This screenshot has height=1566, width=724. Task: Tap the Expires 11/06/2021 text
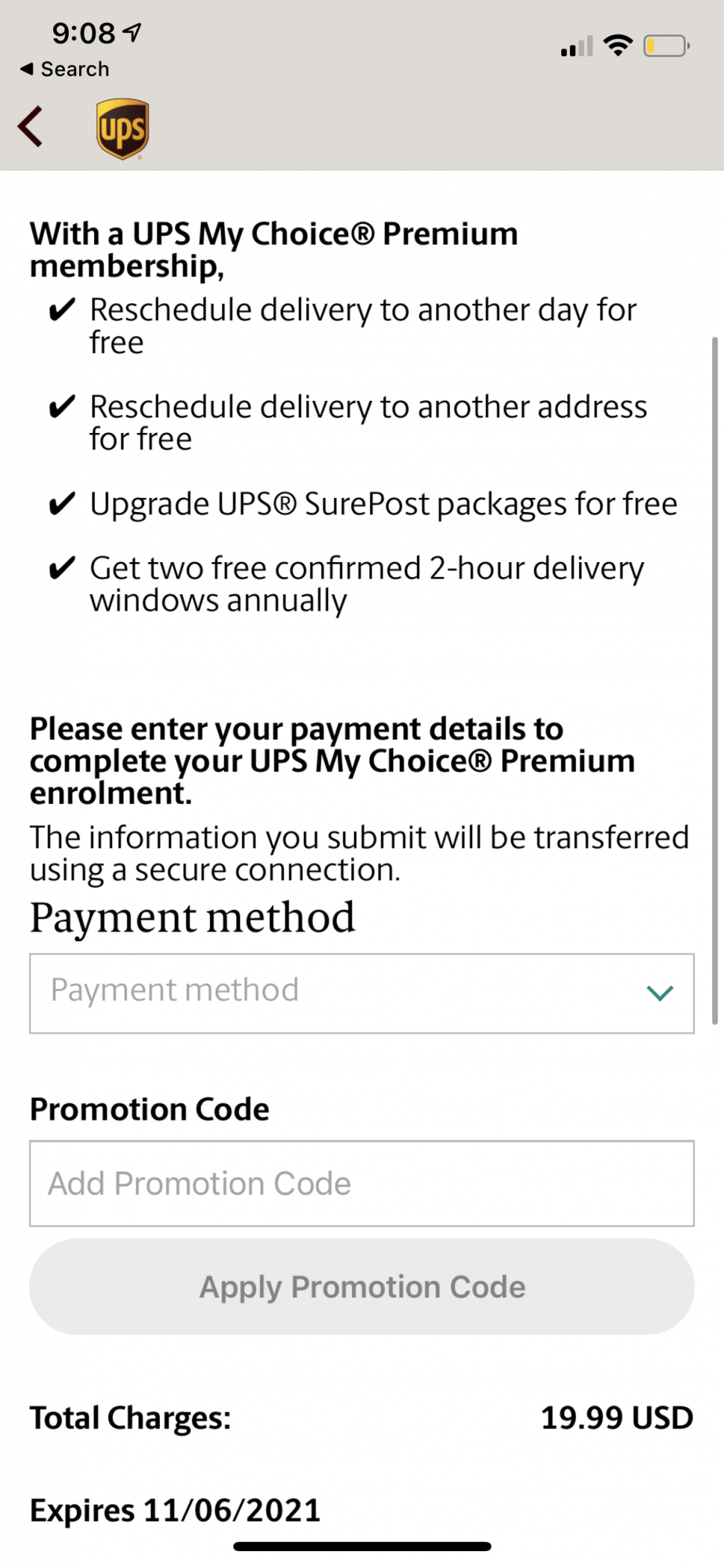tap(175, 1510)
